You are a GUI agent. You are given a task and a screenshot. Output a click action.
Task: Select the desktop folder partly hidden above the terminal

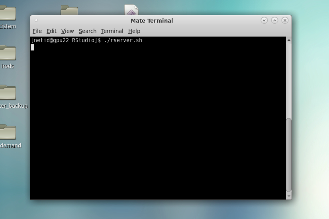(x=69, y=10)
